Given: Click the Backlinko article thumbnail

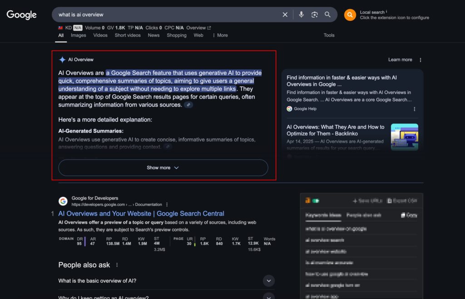Looking at the screenshot, I should pos(405,137).
